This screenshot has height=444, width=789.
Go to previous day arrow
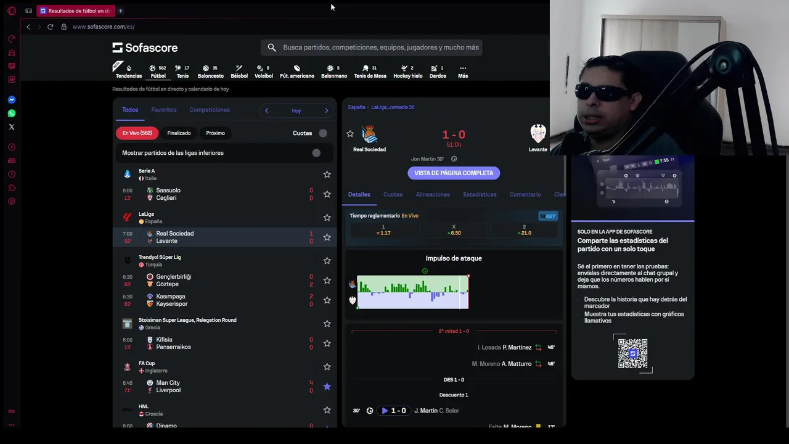266,111
